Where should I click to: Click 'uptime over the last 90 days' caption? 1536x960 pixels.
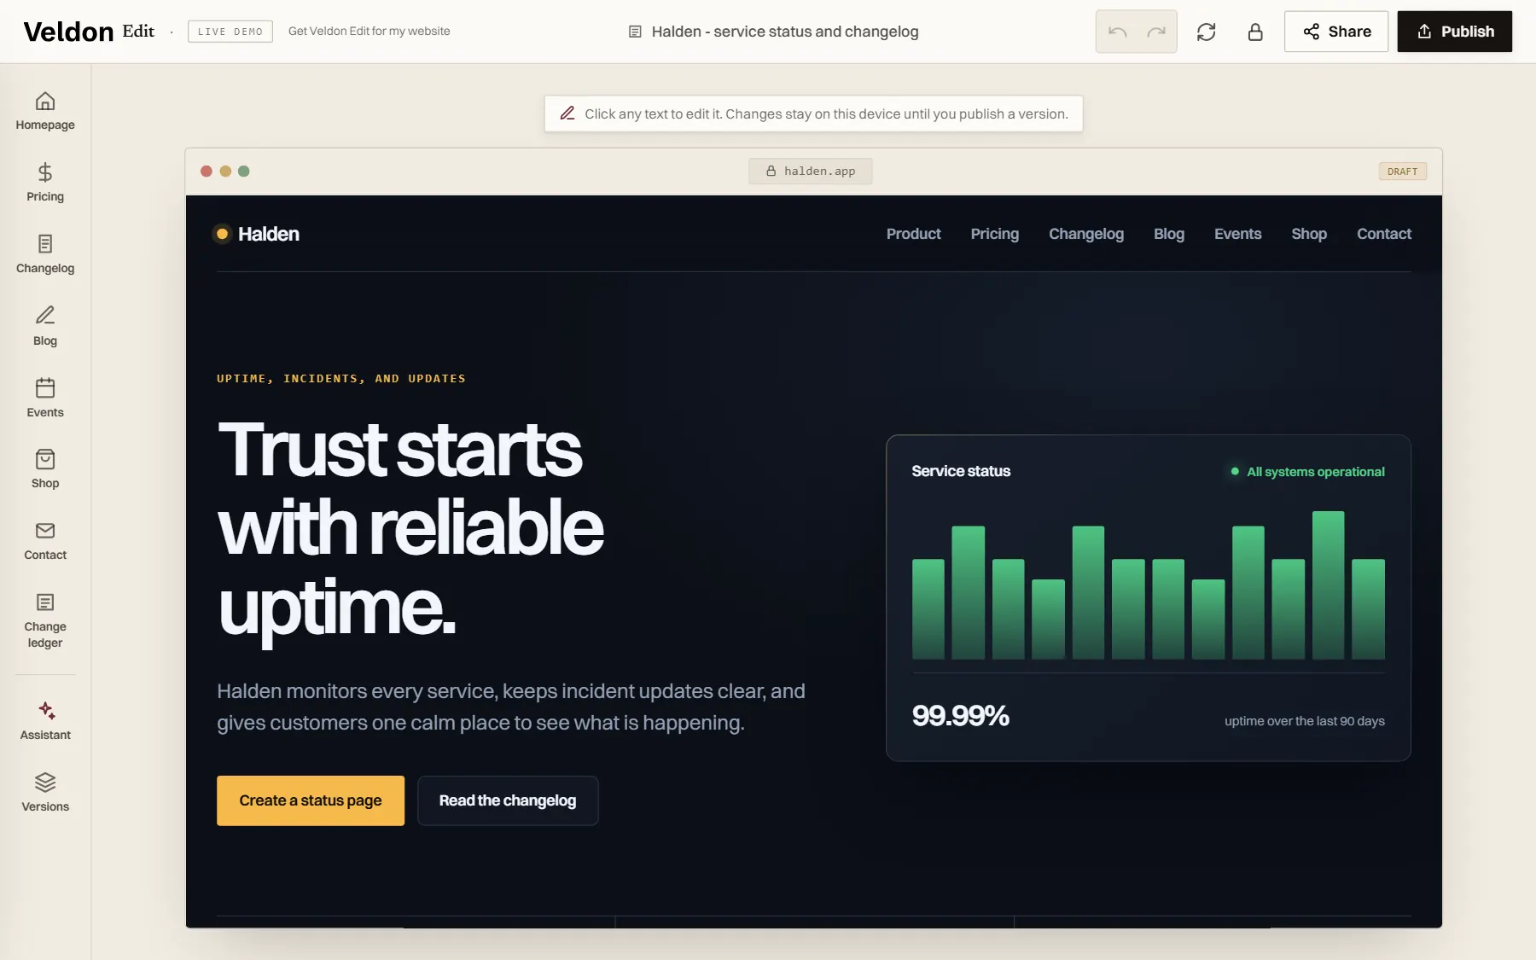pyautogui.click(x=1305, y=721)
